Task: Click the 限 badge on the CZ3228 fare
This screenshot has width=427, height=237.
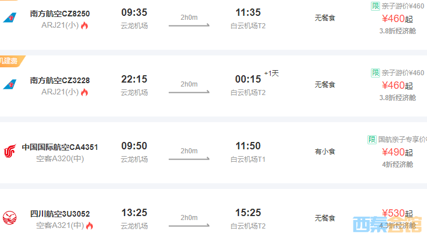Action: 375,73
